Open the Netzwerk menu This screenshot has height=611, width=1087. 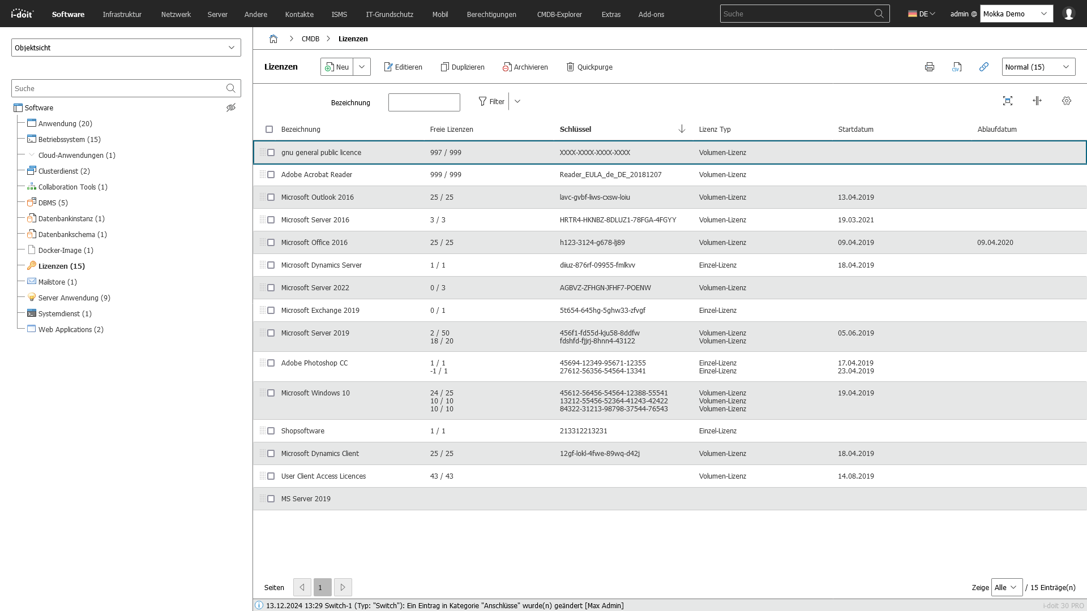(x=176, y=14)
